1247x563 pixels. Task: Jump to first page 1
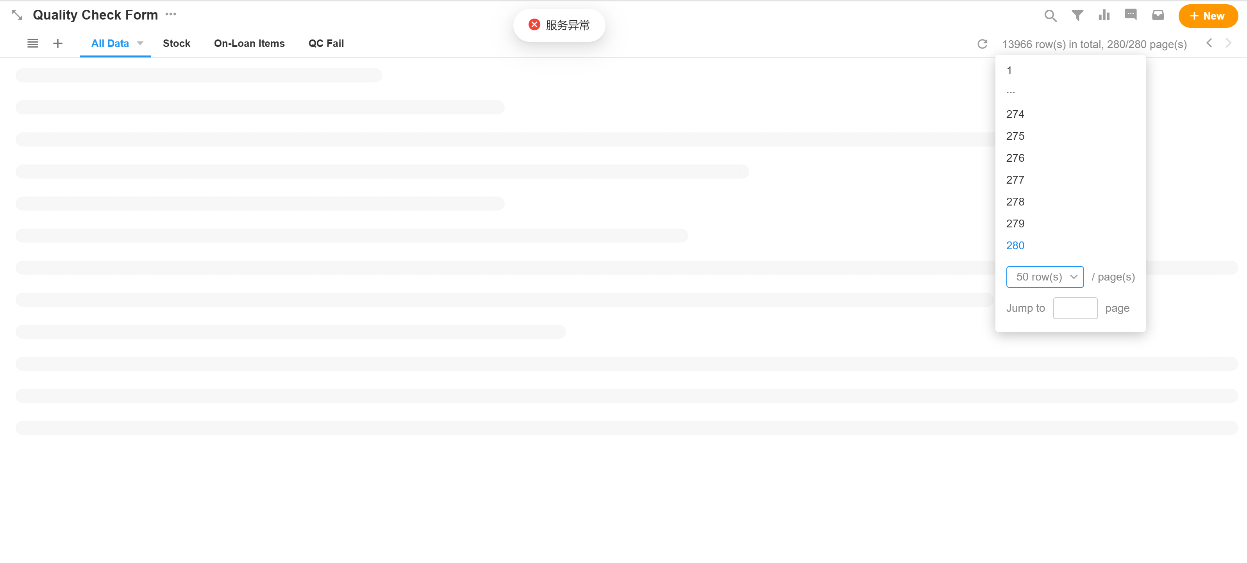click(x=1009, y=71)
